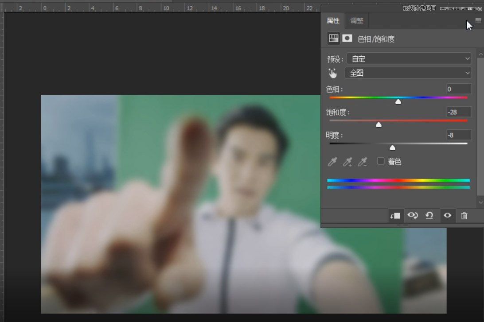Toggle adjustment layer visibility with eye icon
Screen dimensions: 484x322
pyautogui.click(x=447, y=216)
